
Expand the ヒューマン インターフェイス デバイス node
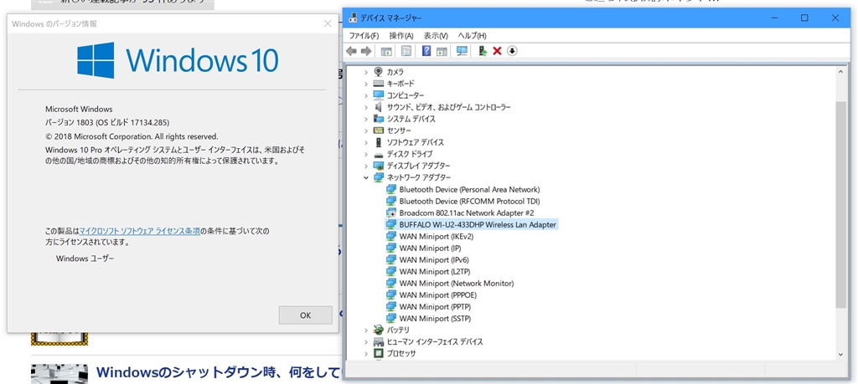[366, 342]
